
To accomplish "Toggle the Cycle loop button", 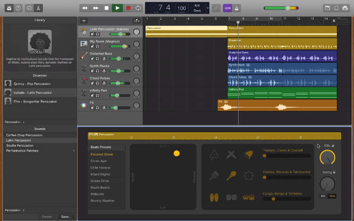I will coord(138,8).
